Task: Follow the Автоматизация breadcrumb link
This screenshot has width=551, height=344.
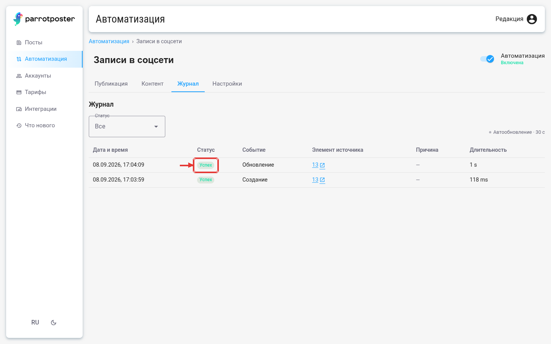Action: [109, 41]
